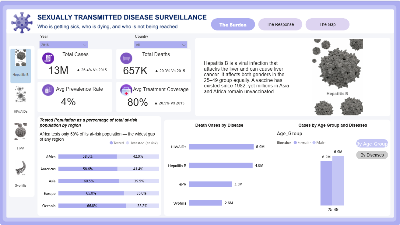Click the 657K total deaths value

point(135,70)
